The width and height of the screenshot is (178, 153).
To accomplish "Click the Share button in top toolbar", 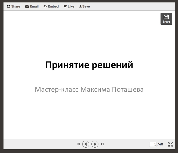I will 13,6.
